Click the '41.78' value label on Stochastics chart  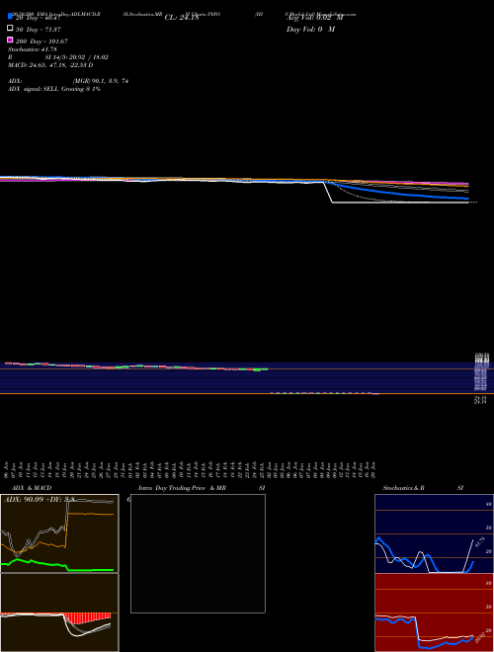pyautogui.click(x=480, y=543)
